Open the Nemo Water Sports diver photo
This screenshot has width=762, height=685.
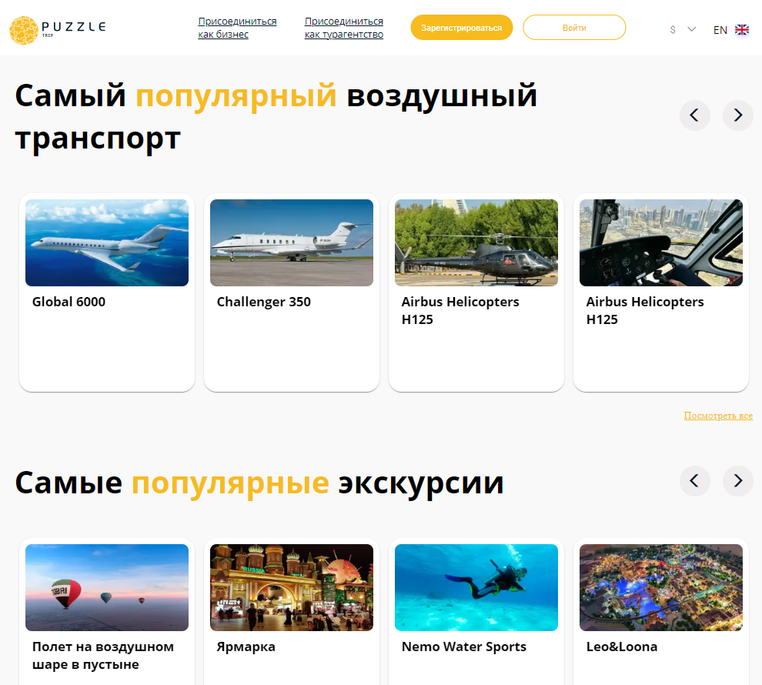[x=476, y=587]
